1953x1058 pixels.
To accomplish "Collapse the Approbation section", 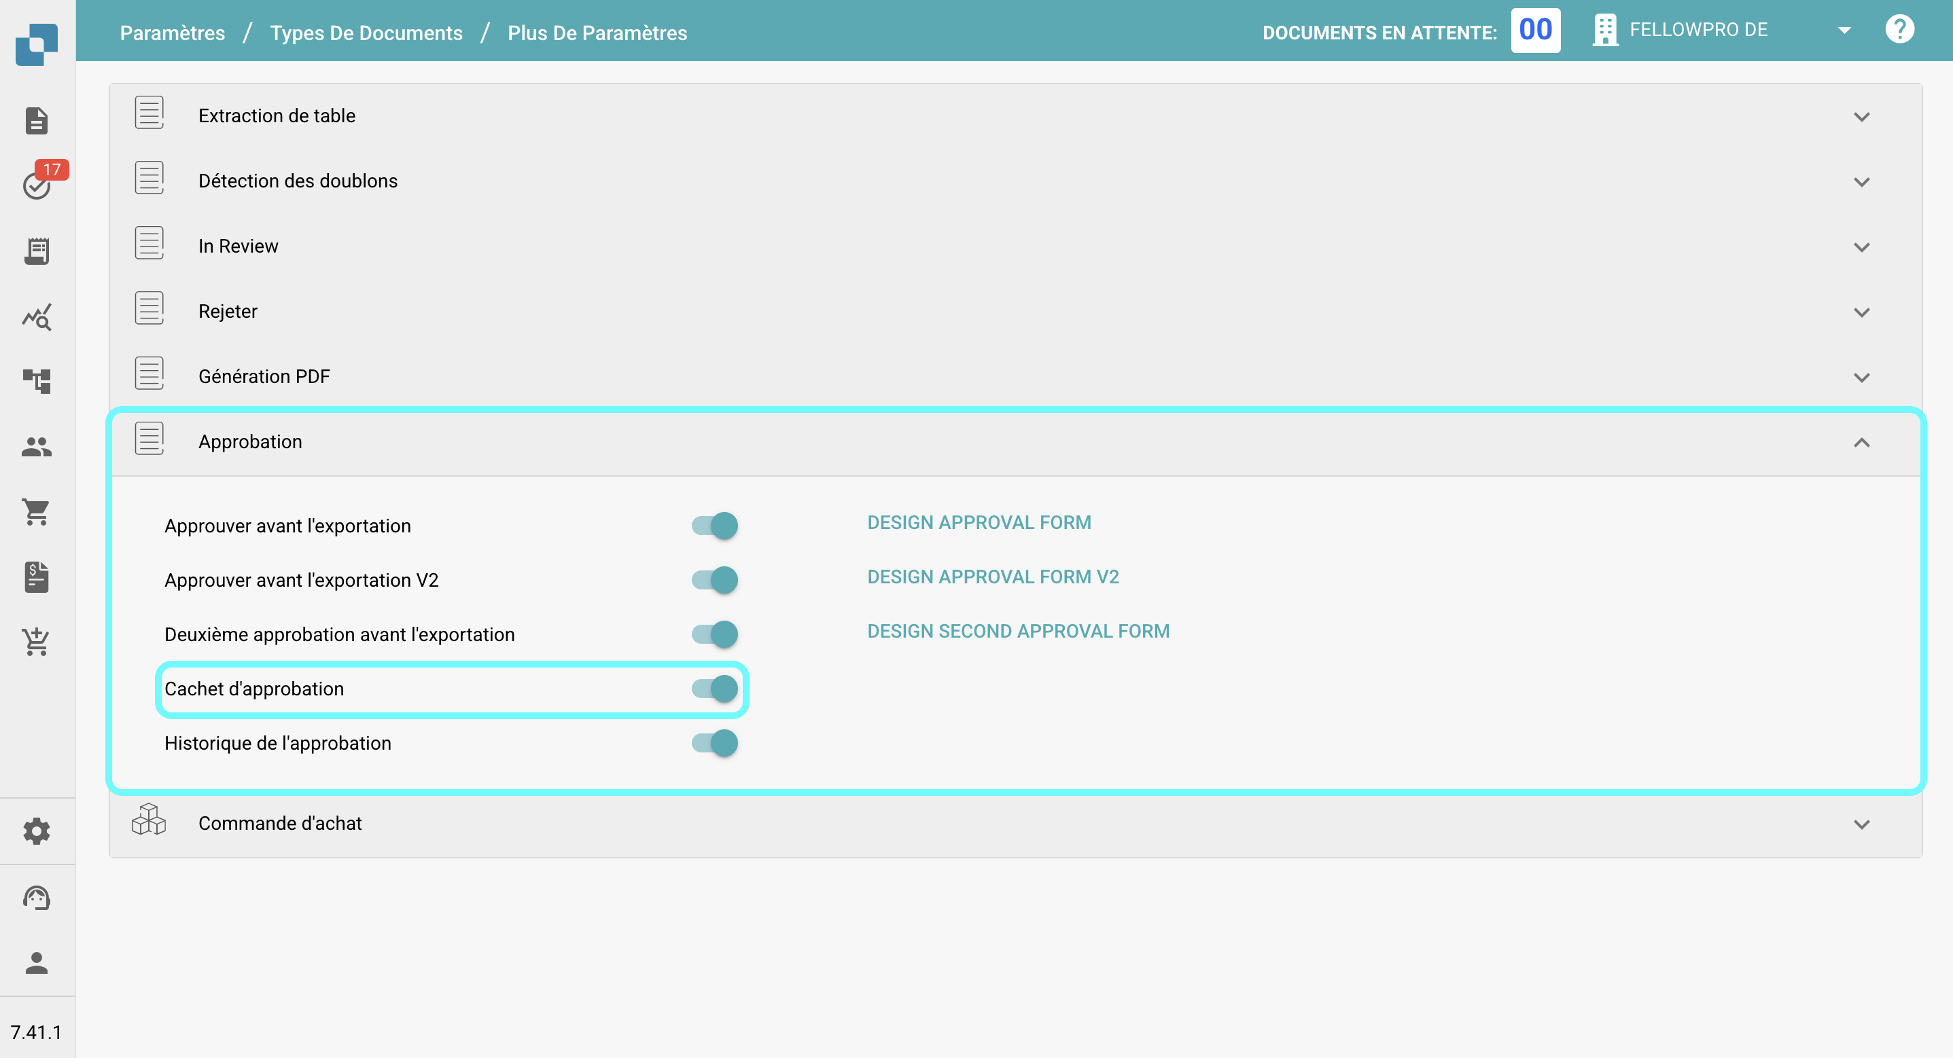I will click(x=1861, y=443).
